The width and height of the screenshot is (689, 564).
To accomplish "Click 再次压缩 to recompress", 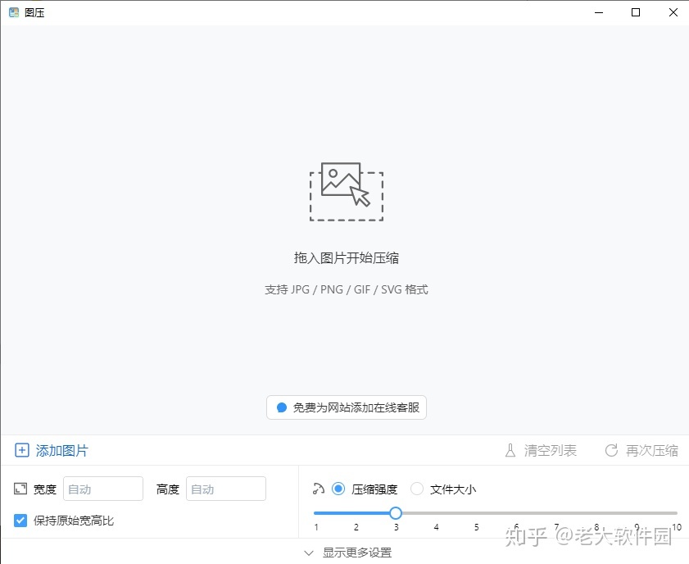I will pos(651,450).
